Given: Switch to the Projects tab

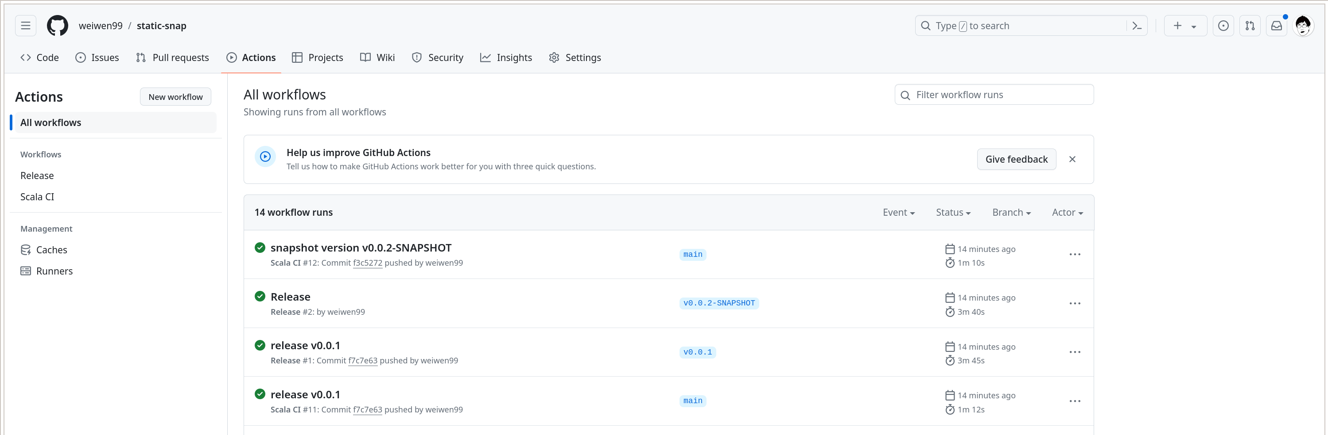Looking at the screenshot, I should tap(318, 57).
